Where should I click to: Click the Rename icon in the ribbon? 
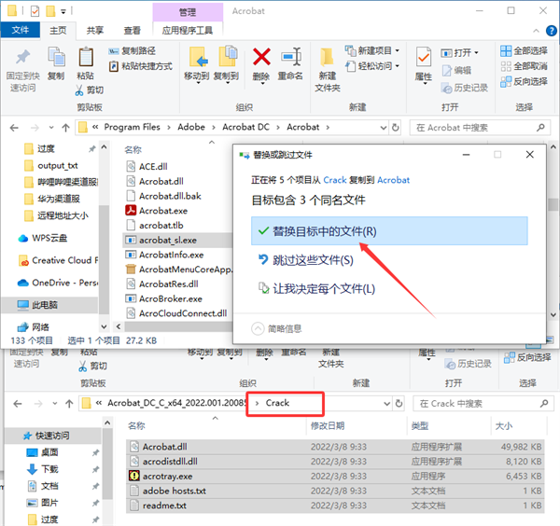coord(290,58)
